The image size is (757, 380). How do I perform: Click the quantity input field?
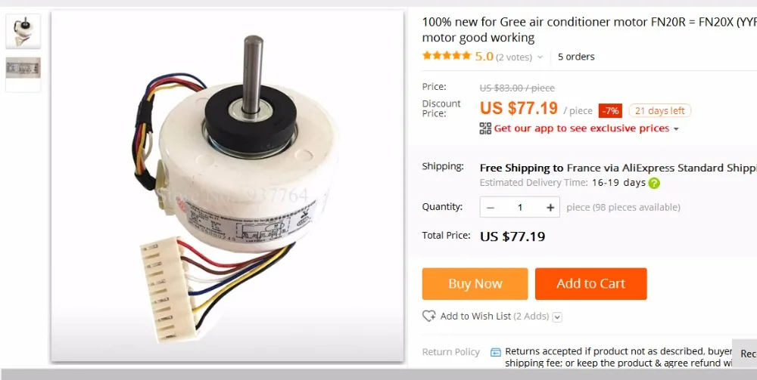[520, 207]
